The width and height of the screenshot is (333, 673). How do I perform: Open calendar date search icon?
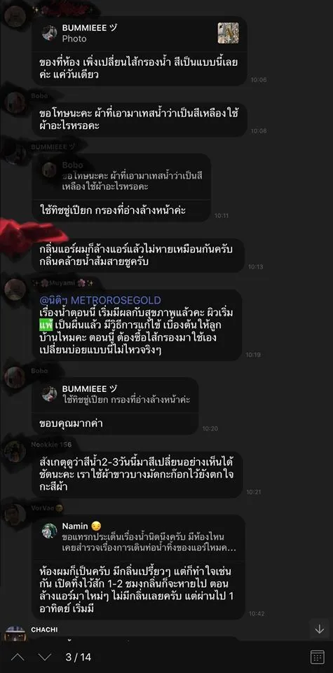(317, 657)
